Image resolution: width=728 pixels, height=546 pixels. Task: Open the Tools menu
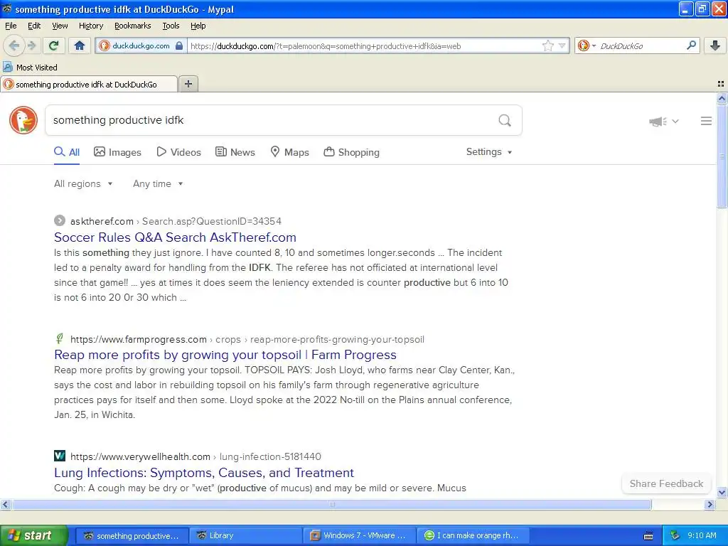(171, 26)
